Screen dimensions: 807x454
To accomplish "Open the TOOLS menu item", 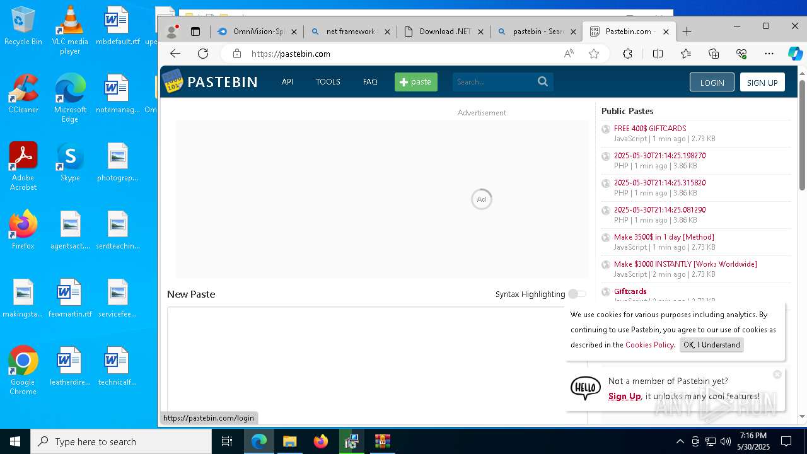I will [328, 82].
